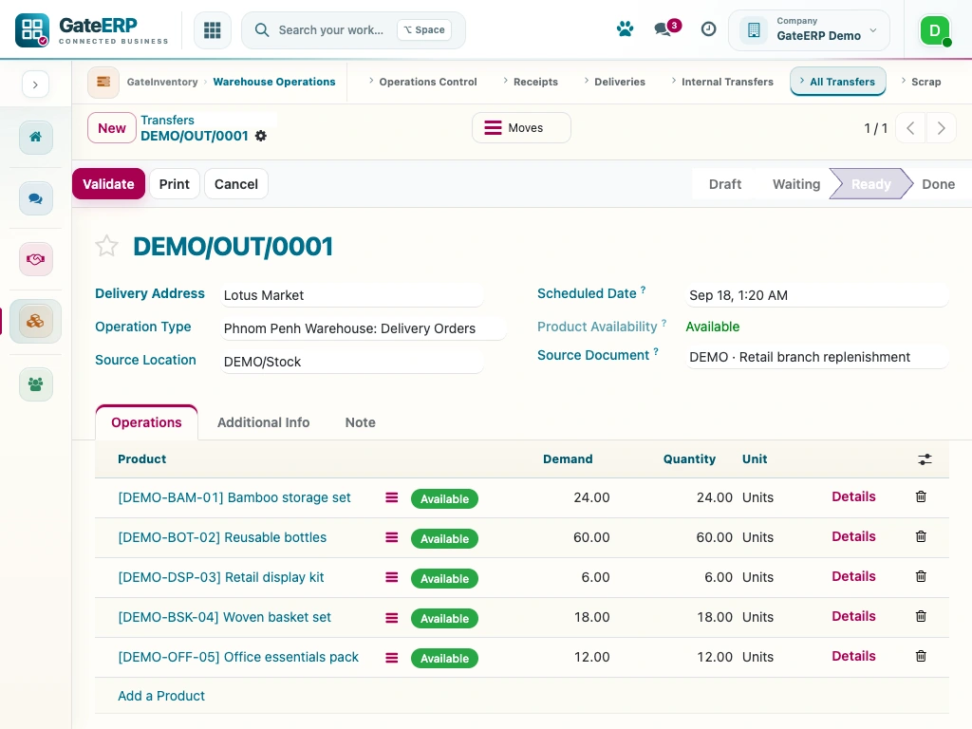
Task: Set status to Waiting
Action: pyautogui.click(x=796, y=184)
